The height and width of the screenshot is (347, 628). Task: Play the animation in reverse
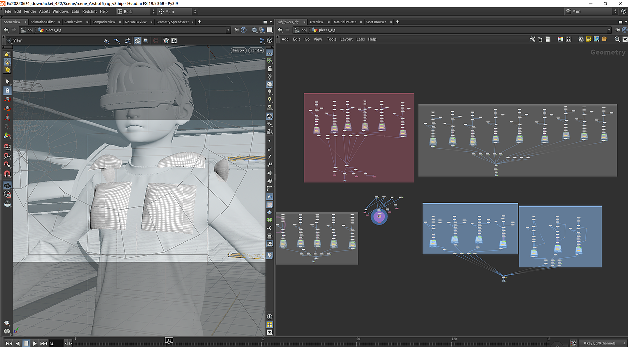[18, 343]
